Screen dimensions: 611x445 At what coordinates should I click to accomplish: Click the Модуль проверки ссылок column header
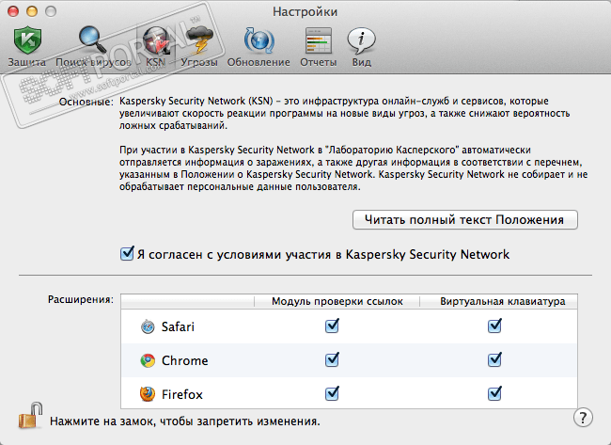pos(337,302)
